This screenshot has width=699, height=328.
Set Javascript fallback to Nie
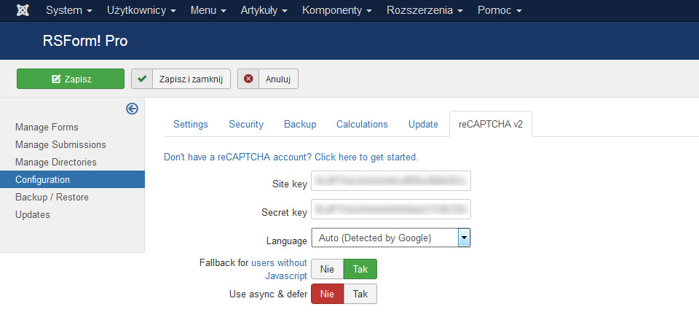coord(327,269)
